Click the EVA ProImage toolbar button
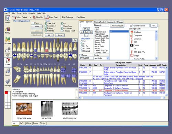The width and height of the screenshot is (172, 134). pyautogui.click(x=67, y=17)
